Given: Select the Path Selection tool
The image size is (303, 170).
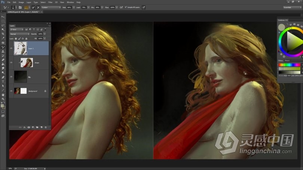Looking at the screenshot, I should [x=3, y=86].
